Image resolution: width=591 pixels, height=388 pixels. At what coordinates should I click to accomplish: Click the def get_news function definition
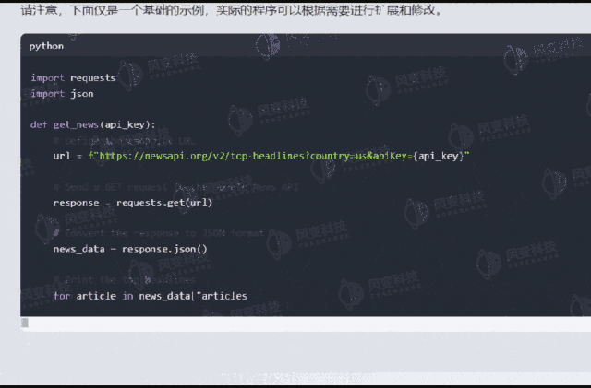[92, 124]
